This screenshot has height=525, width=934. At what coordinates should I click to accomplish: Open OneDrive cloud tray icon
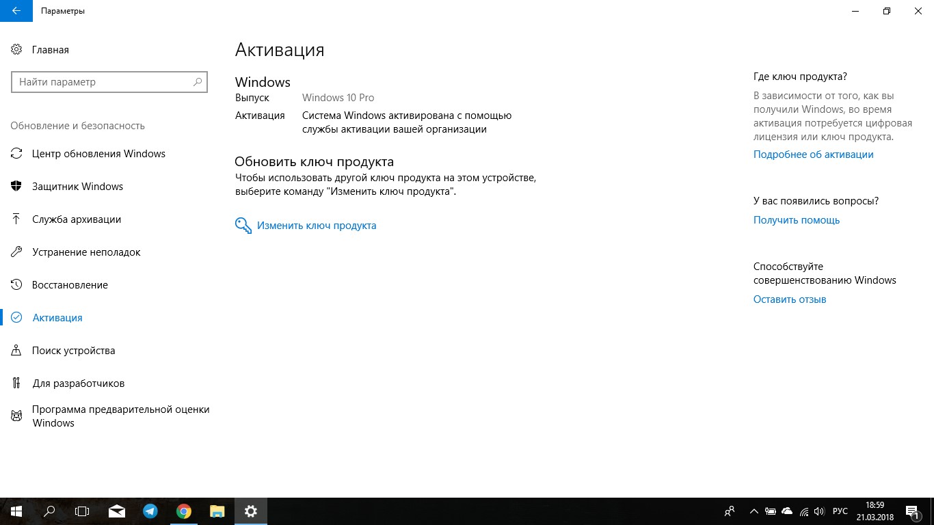pos(787,511)
